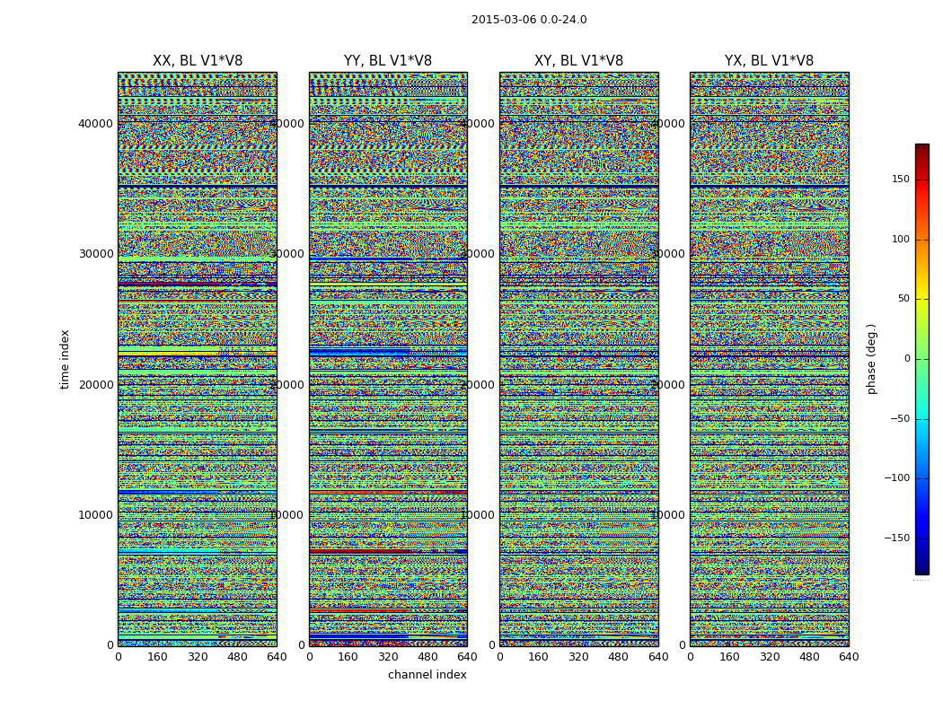Click inside the YY phase waterfall plot

point(388,359)
